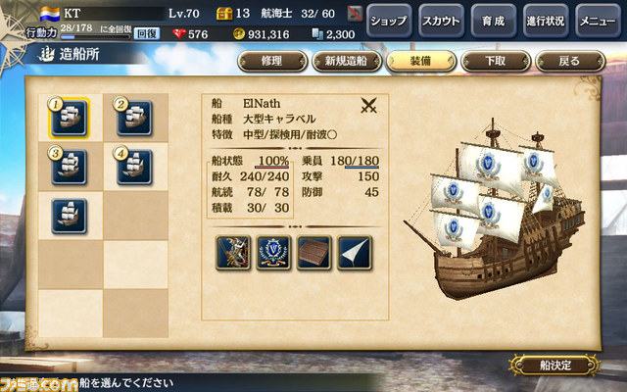The height and width of the screenshot is (392, 627).
Task: Confirm with the 船決定 button
Action: click(555, 366)
